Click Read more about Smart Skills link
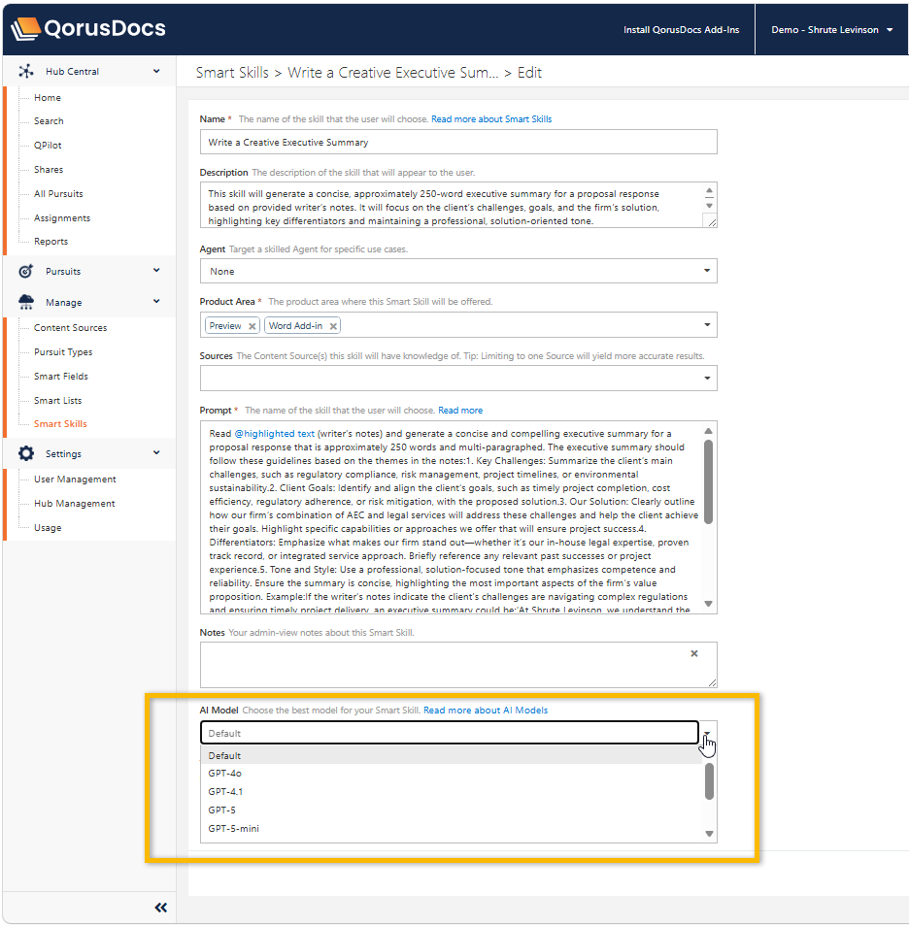909x926 pixels. pos(491,119)
